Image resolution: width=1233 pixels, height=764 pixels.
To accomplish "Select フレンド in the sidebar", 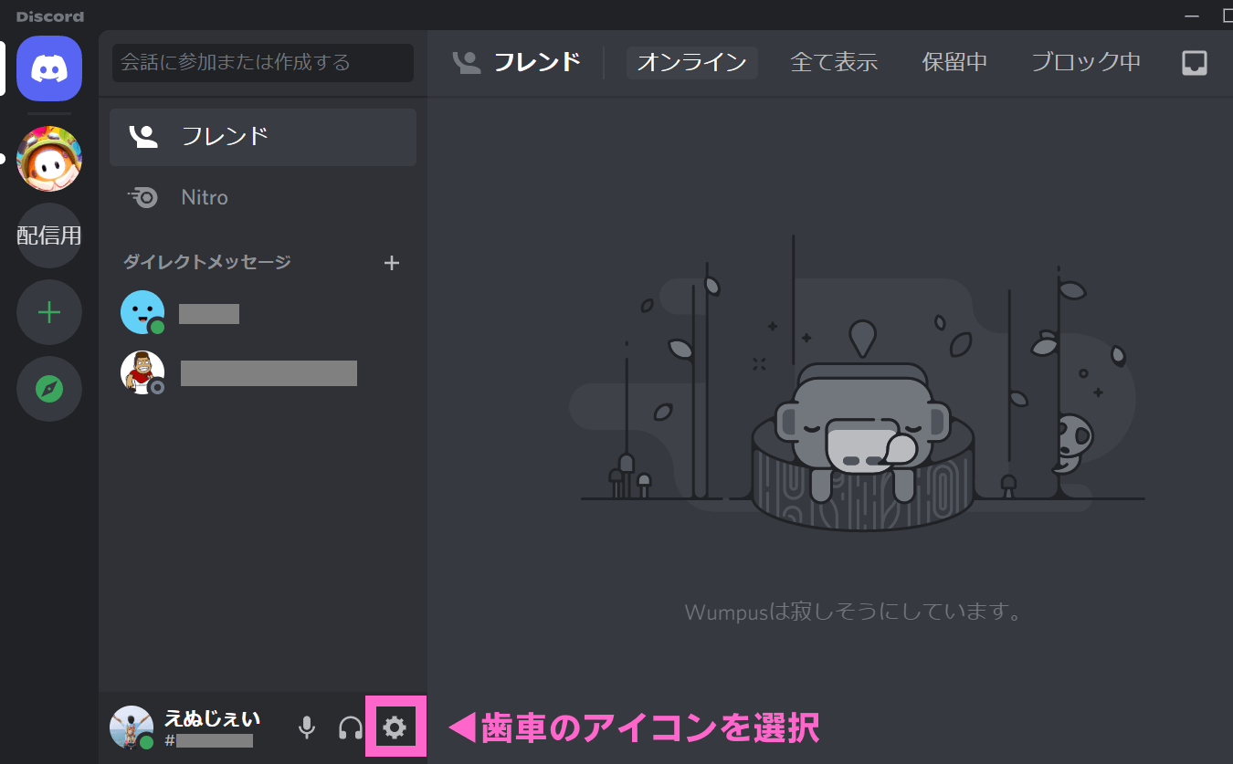I will 263,137.
